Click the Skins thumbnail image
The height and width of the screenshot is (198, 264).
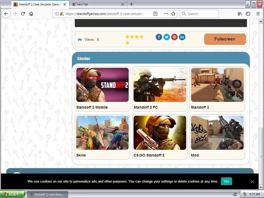pos(102,133)
